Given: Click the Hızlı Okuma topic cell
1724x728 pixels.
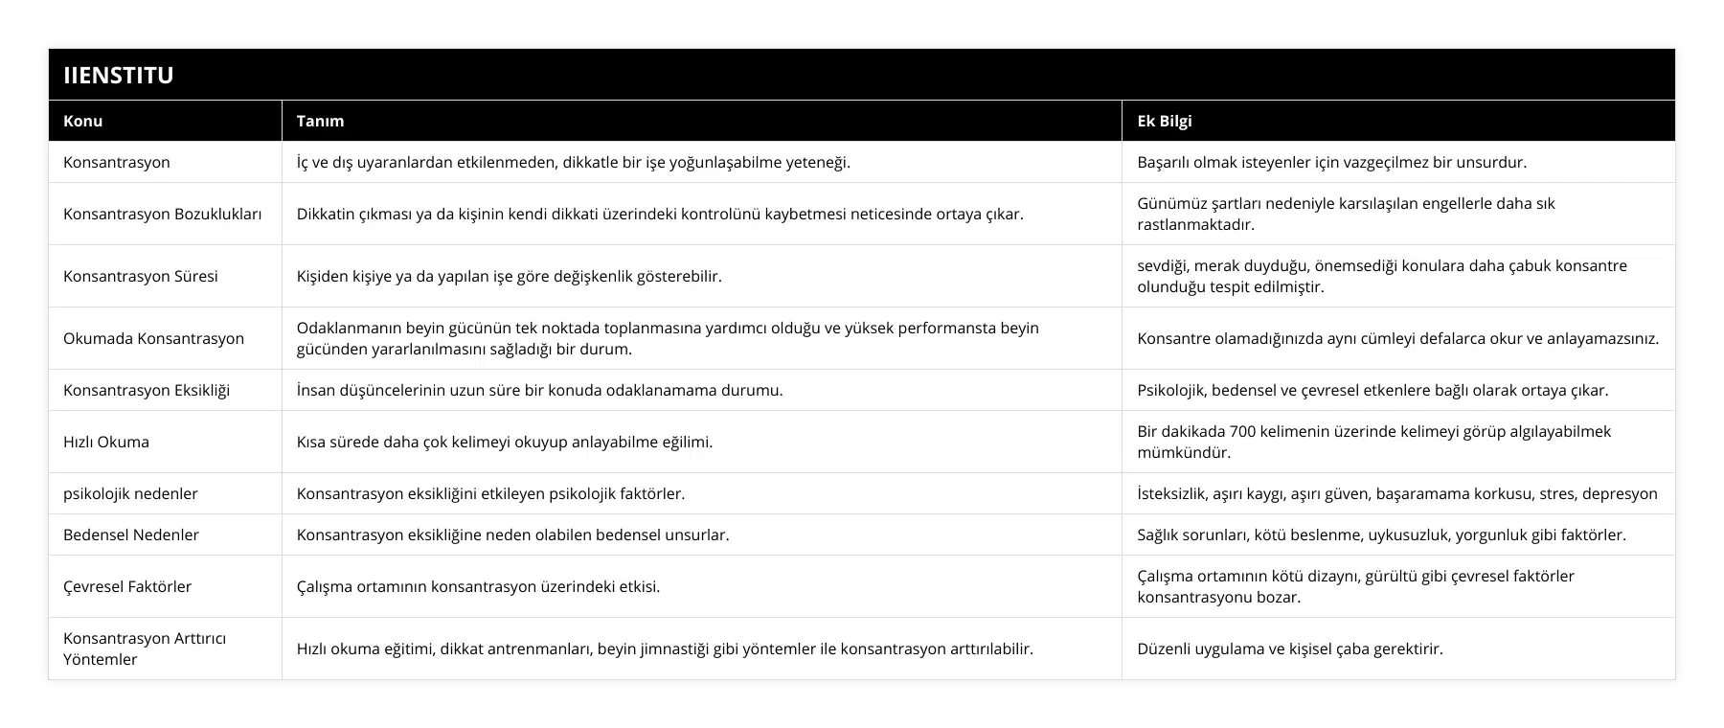Looking at the screenshot, I should click(106, 442).
